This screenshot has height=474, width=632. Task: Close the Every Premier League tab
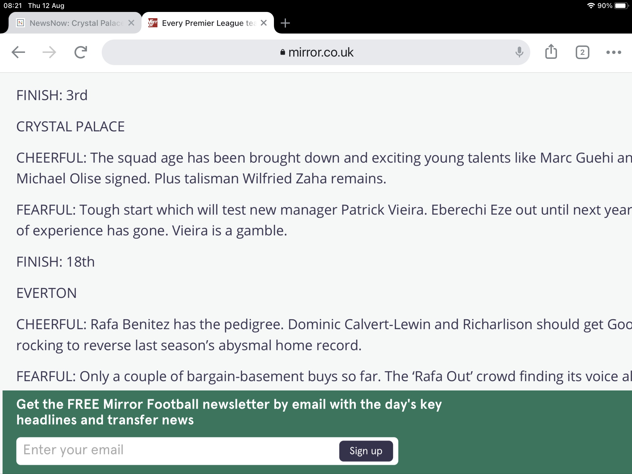pyautogui.click(x=264, y=23)
